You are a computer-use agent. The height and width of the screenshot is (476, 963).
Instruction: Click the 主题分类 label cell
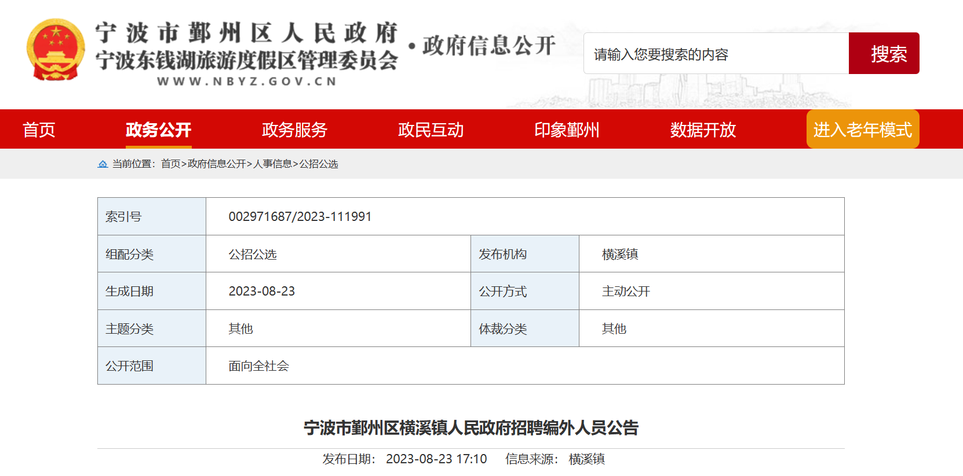pos(152,329)
